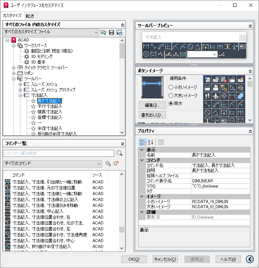Click find command star-magnifier icon

[108, 164]
